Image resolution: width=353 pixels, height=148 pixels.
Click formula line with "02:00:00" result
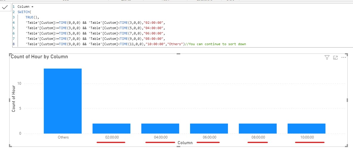click(x=95, y=23)
